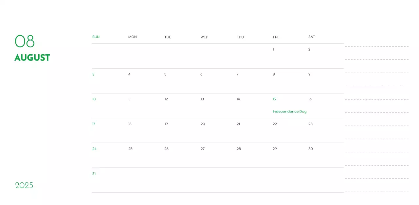Viewport: 419px width, 205px height.
Task: Select the WED column header
Action: (204, 37)
